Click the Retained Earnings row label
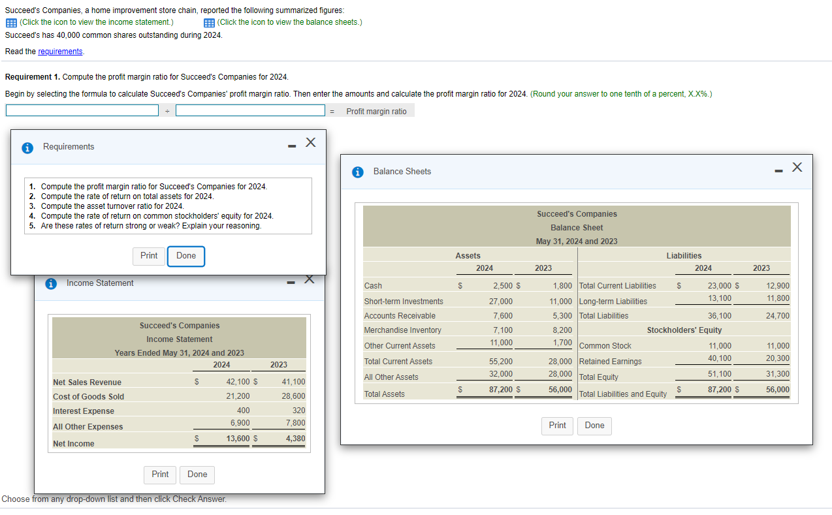This screenshot has width=832, height=515. 611,362
